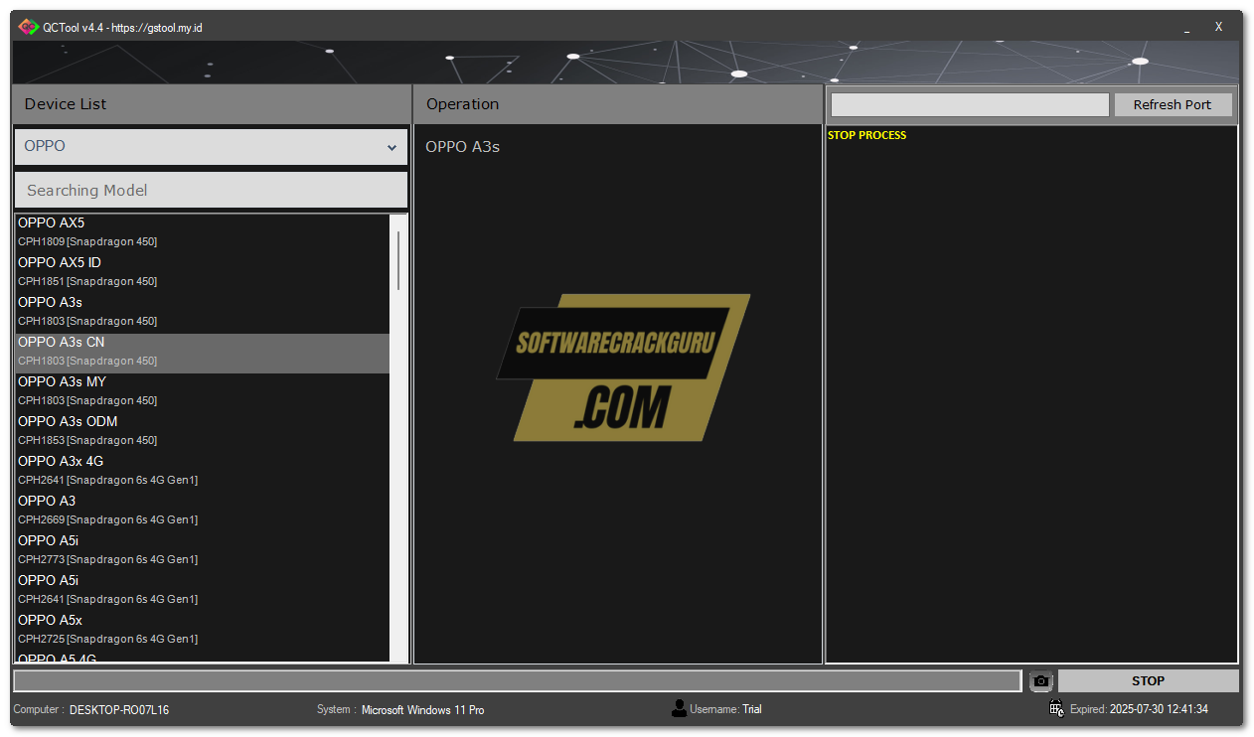Click computer name DESKTOP-RO07L16
The image size is (1254, 737).
(119, 710)
